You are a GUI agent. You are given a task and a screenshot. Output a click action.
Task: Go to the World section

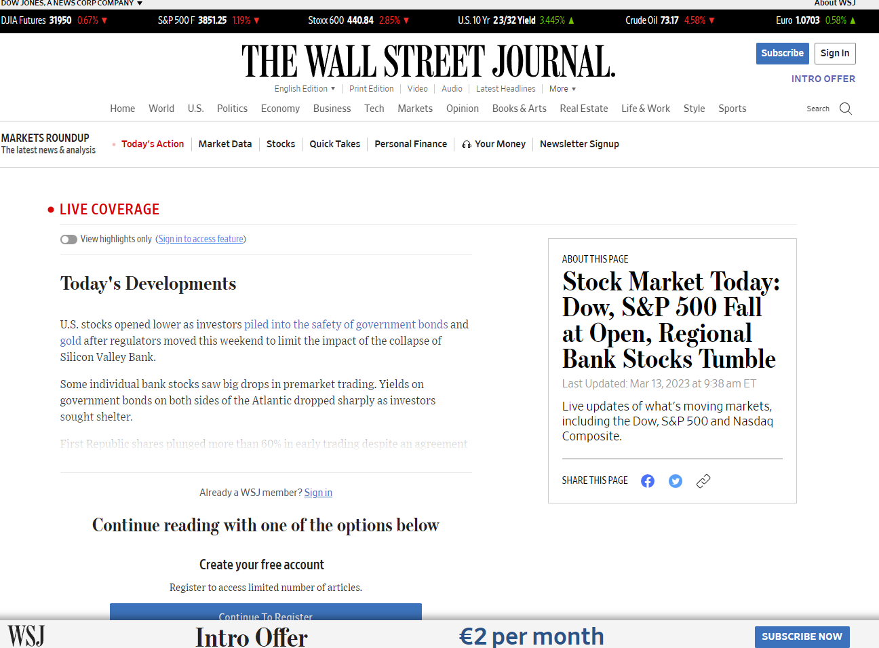pyautogui.click(x=161, y=109)
